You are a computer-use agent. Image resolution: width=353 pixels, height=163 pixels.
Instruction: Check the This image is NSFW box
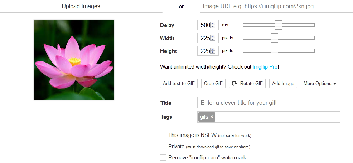coord(163,135)
